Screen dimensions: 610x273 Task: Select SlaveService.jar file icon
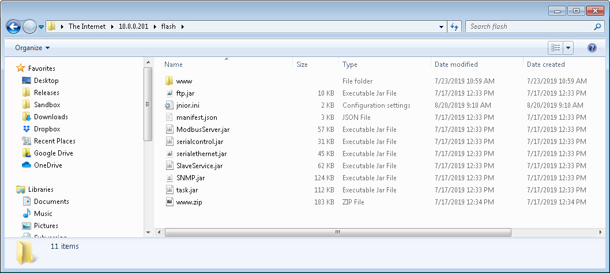169,165
